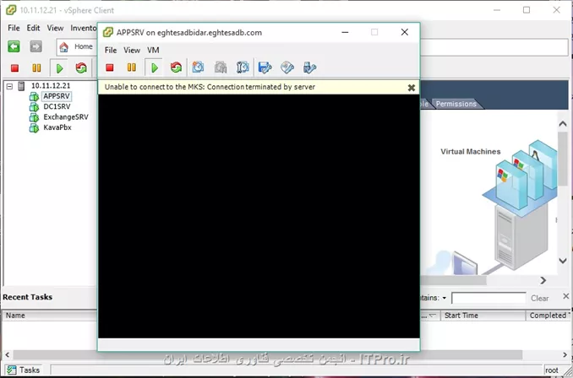Click Virtual Machines illustration label
The image size is (573, 378).
tap(471, 152)
